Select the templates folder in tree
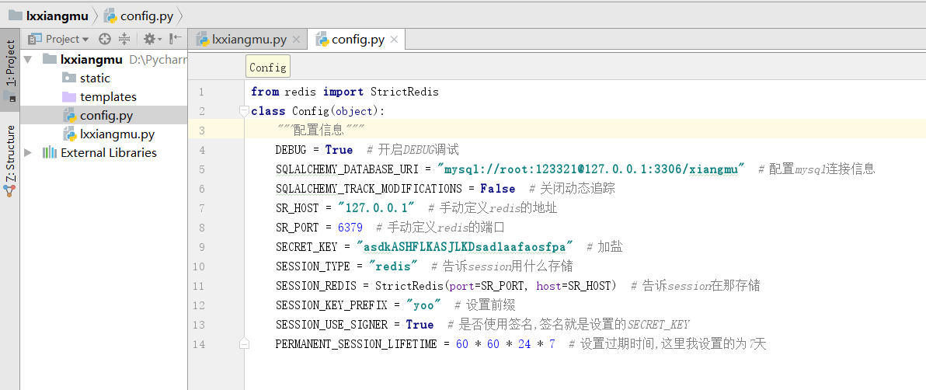Viewport: 926px width, 390px height. coord(108,97)
